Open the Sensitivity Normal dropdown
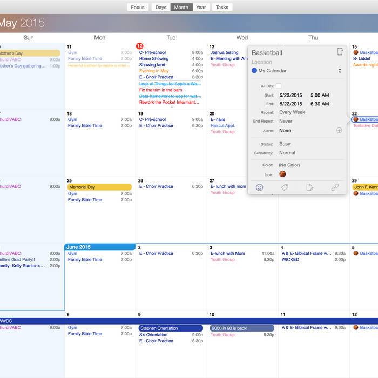Screen dimensions: 378x378 pyautogui.click(x=287, y=153)
